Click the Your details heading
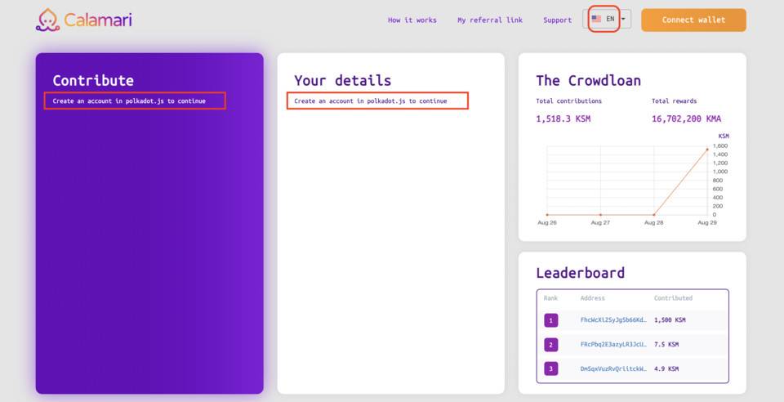784x402 pixels. coord(342,81)
